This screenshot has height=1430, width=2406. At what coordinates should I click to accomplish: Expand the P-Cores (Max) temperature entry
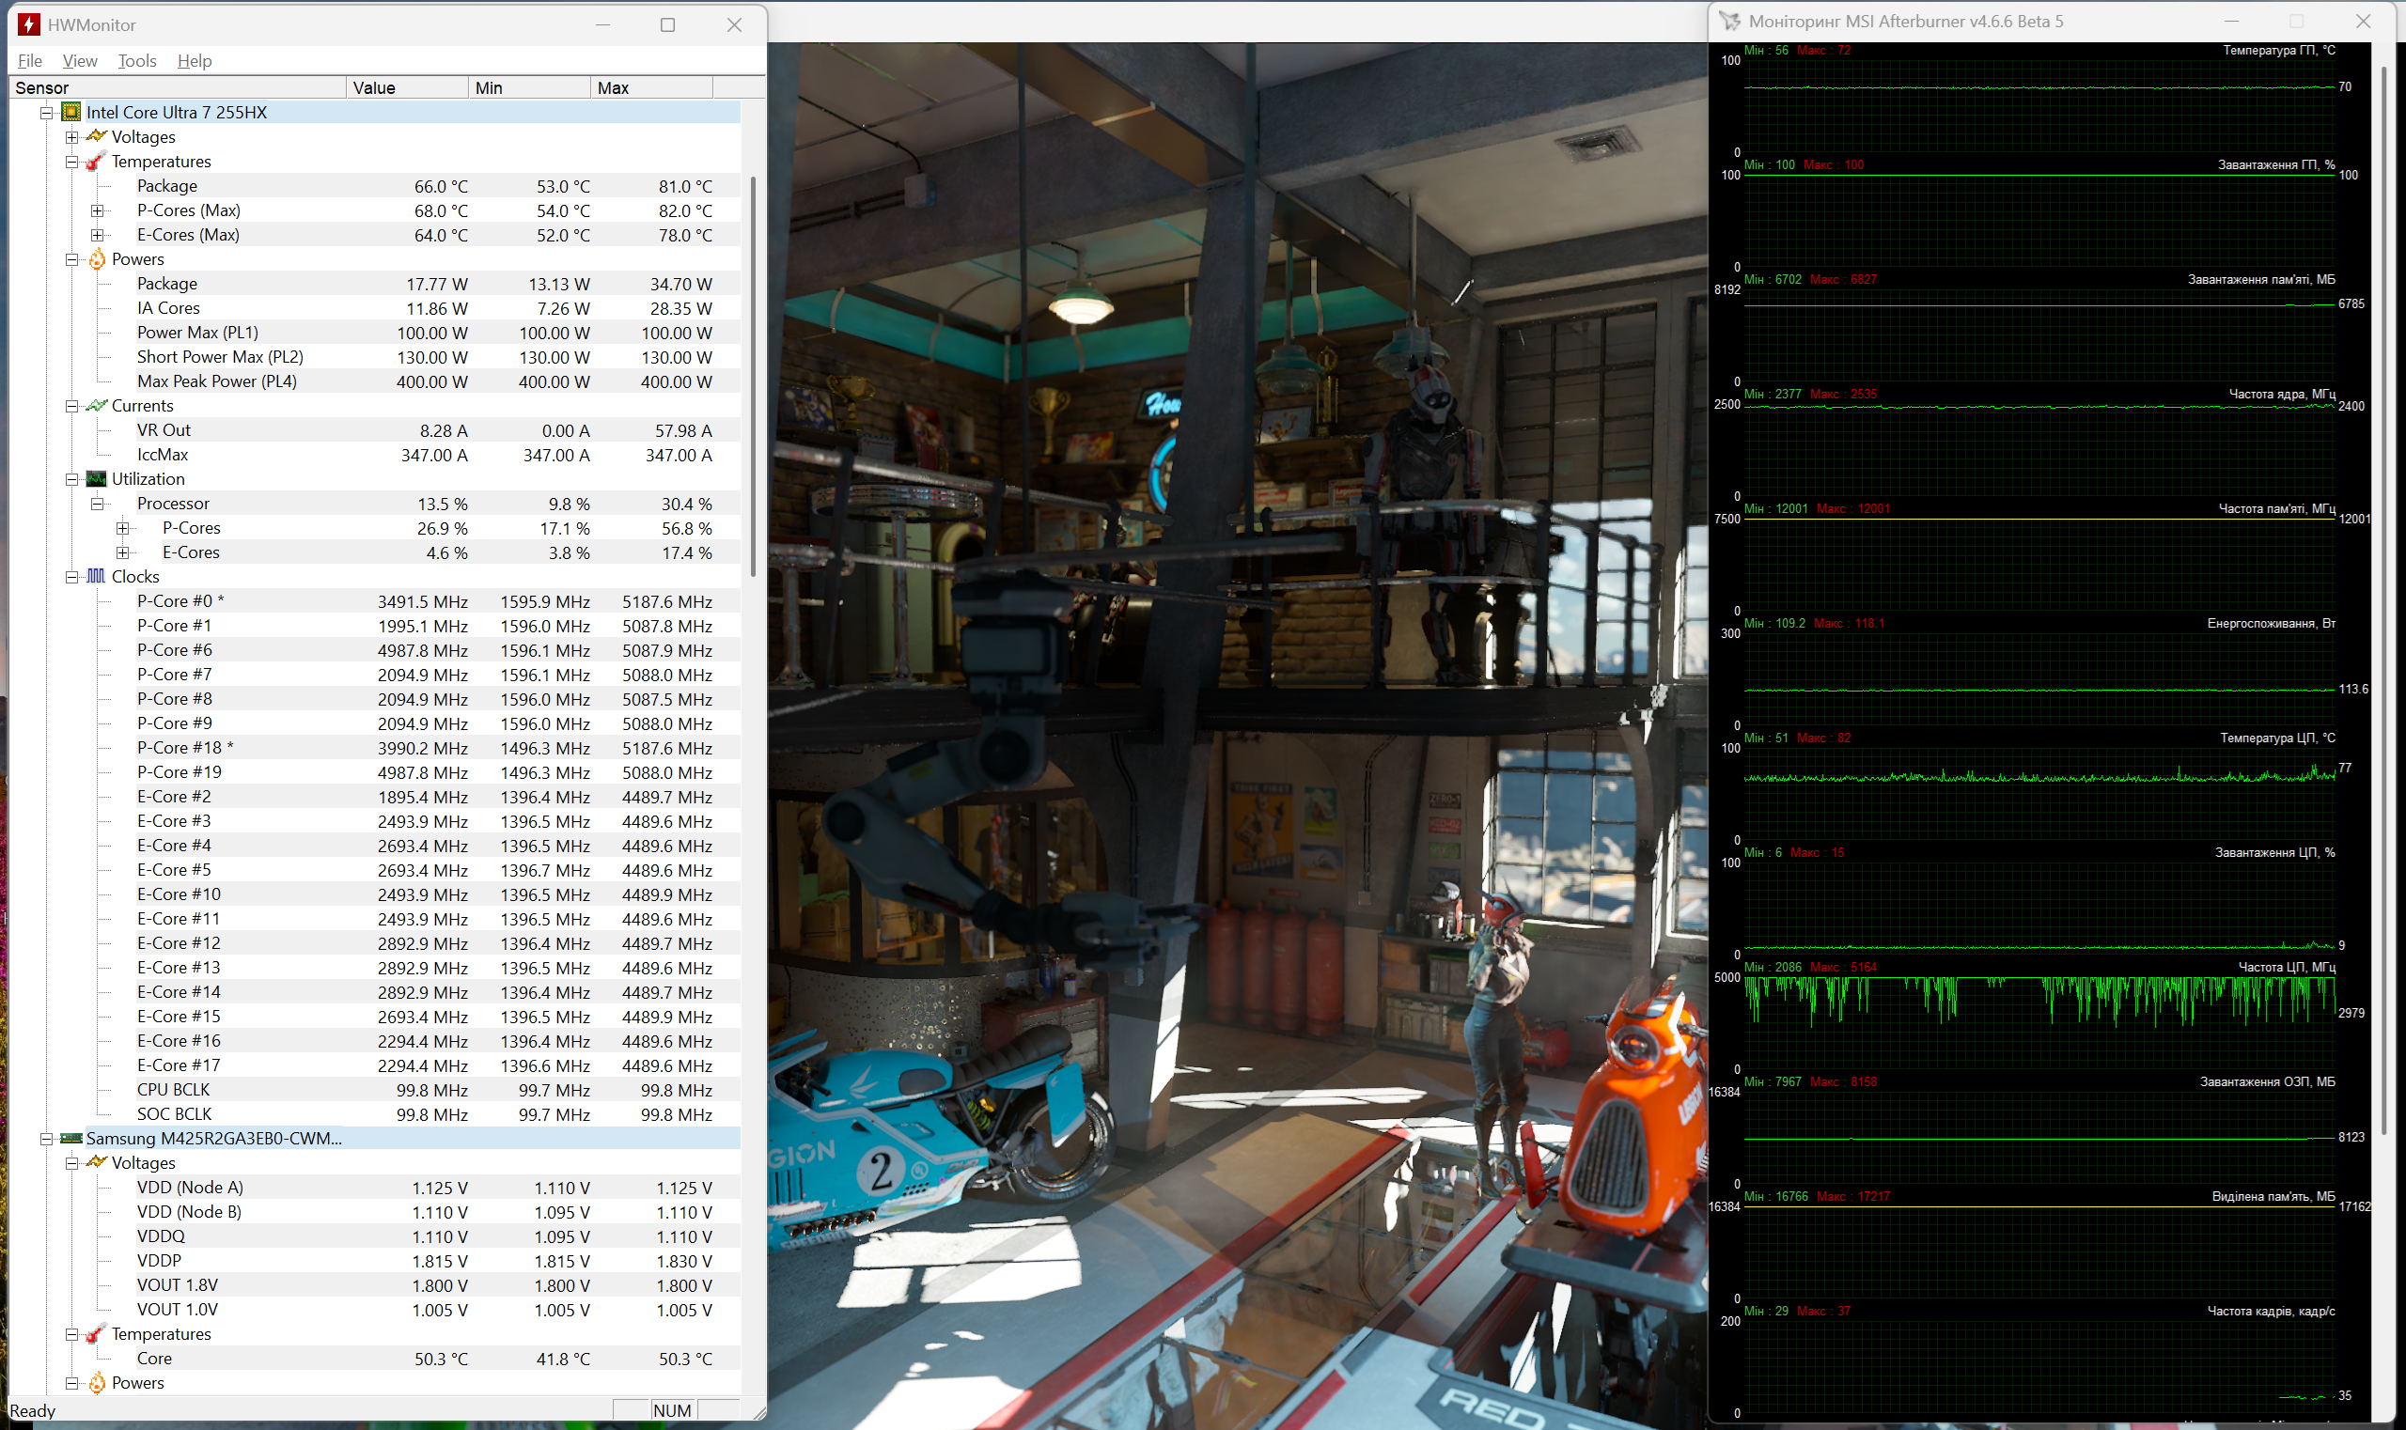click(x=98, y=211)
